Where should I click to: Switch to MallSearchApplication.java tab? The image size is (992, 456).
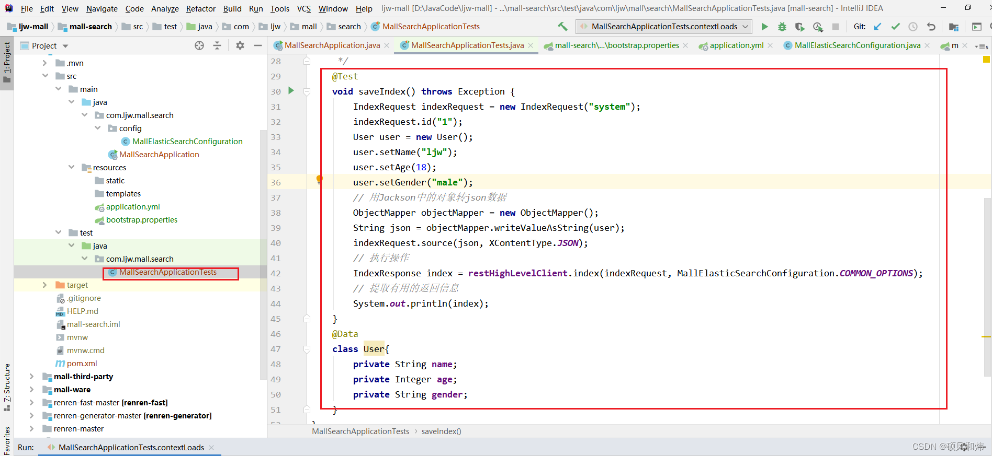pyautogui.click(x=332, y=45)
